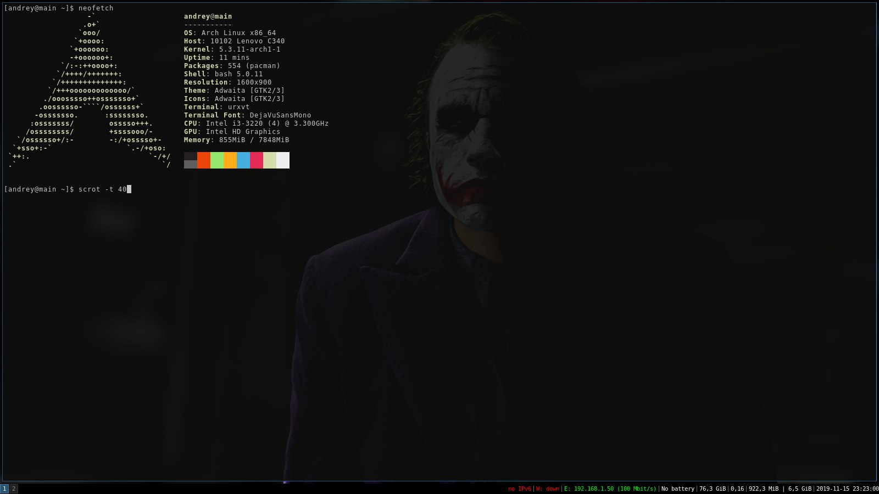
Task: Click the 'W: down' wireless status entry
Action: [x=548, y=489]
